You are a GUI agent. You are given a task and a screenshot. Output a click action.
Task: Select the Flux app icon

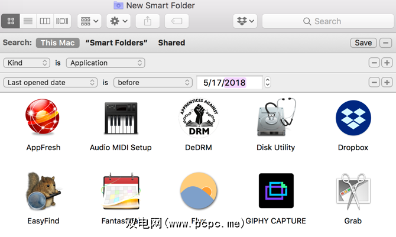[199, 191]
